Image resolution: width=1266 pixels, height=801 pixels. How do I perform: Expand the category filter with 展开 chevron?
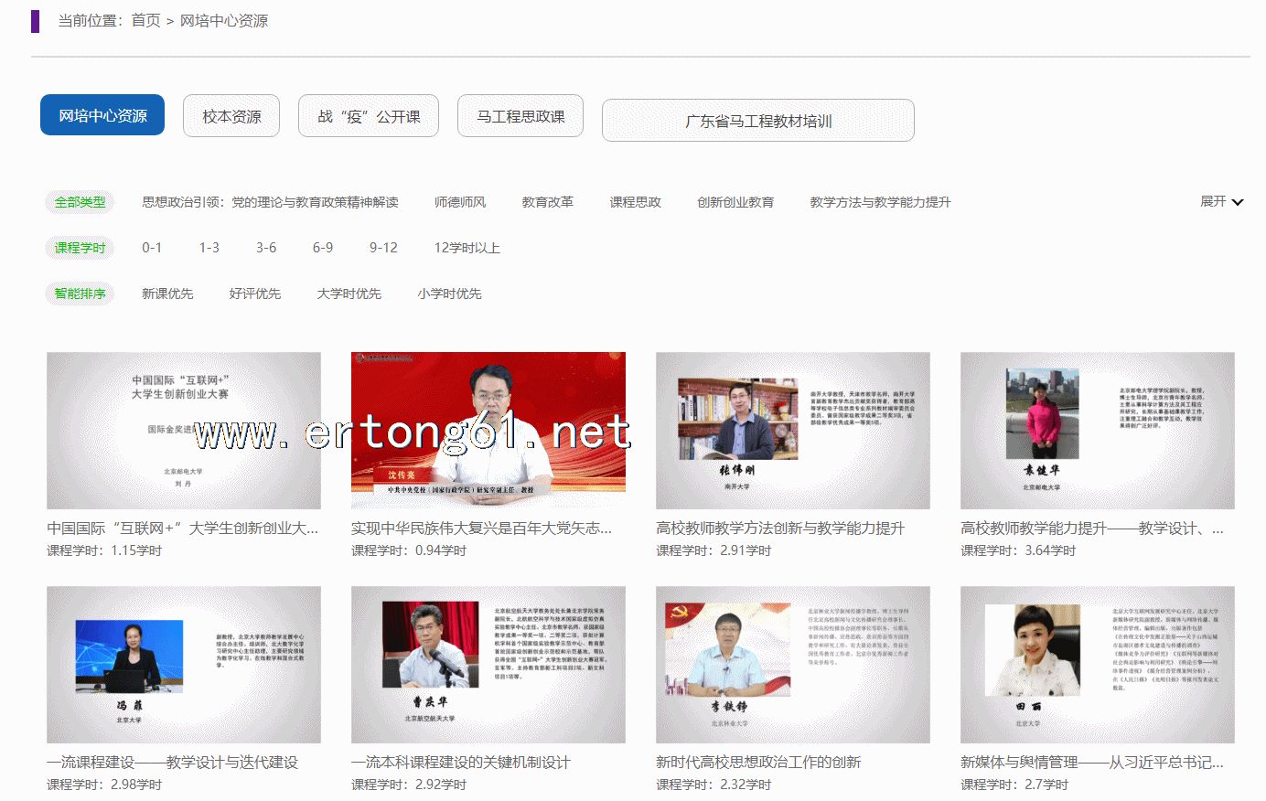click(x=1221, y=201)
